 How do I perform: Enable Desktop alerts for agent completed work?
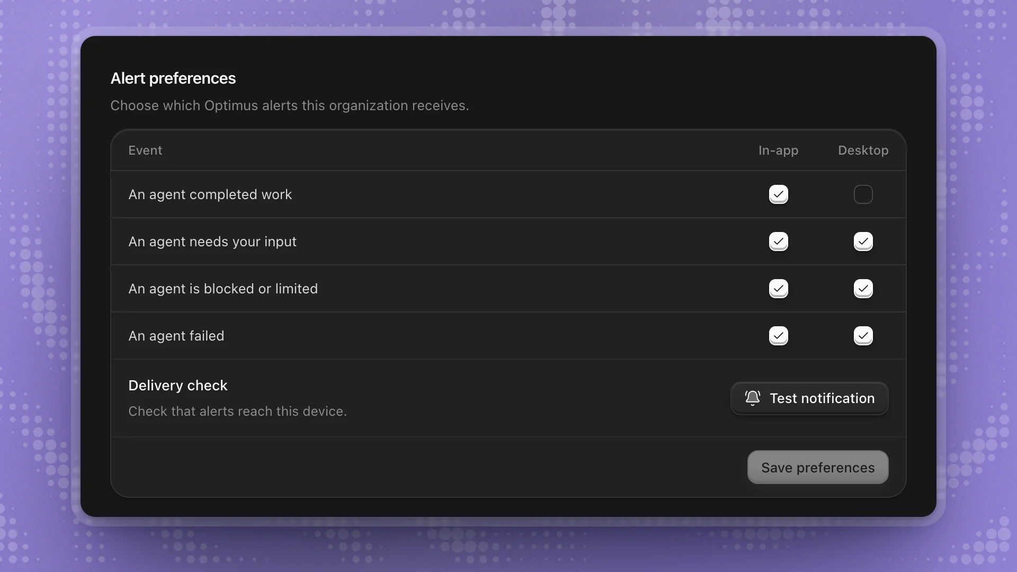[x=863, y=194]
